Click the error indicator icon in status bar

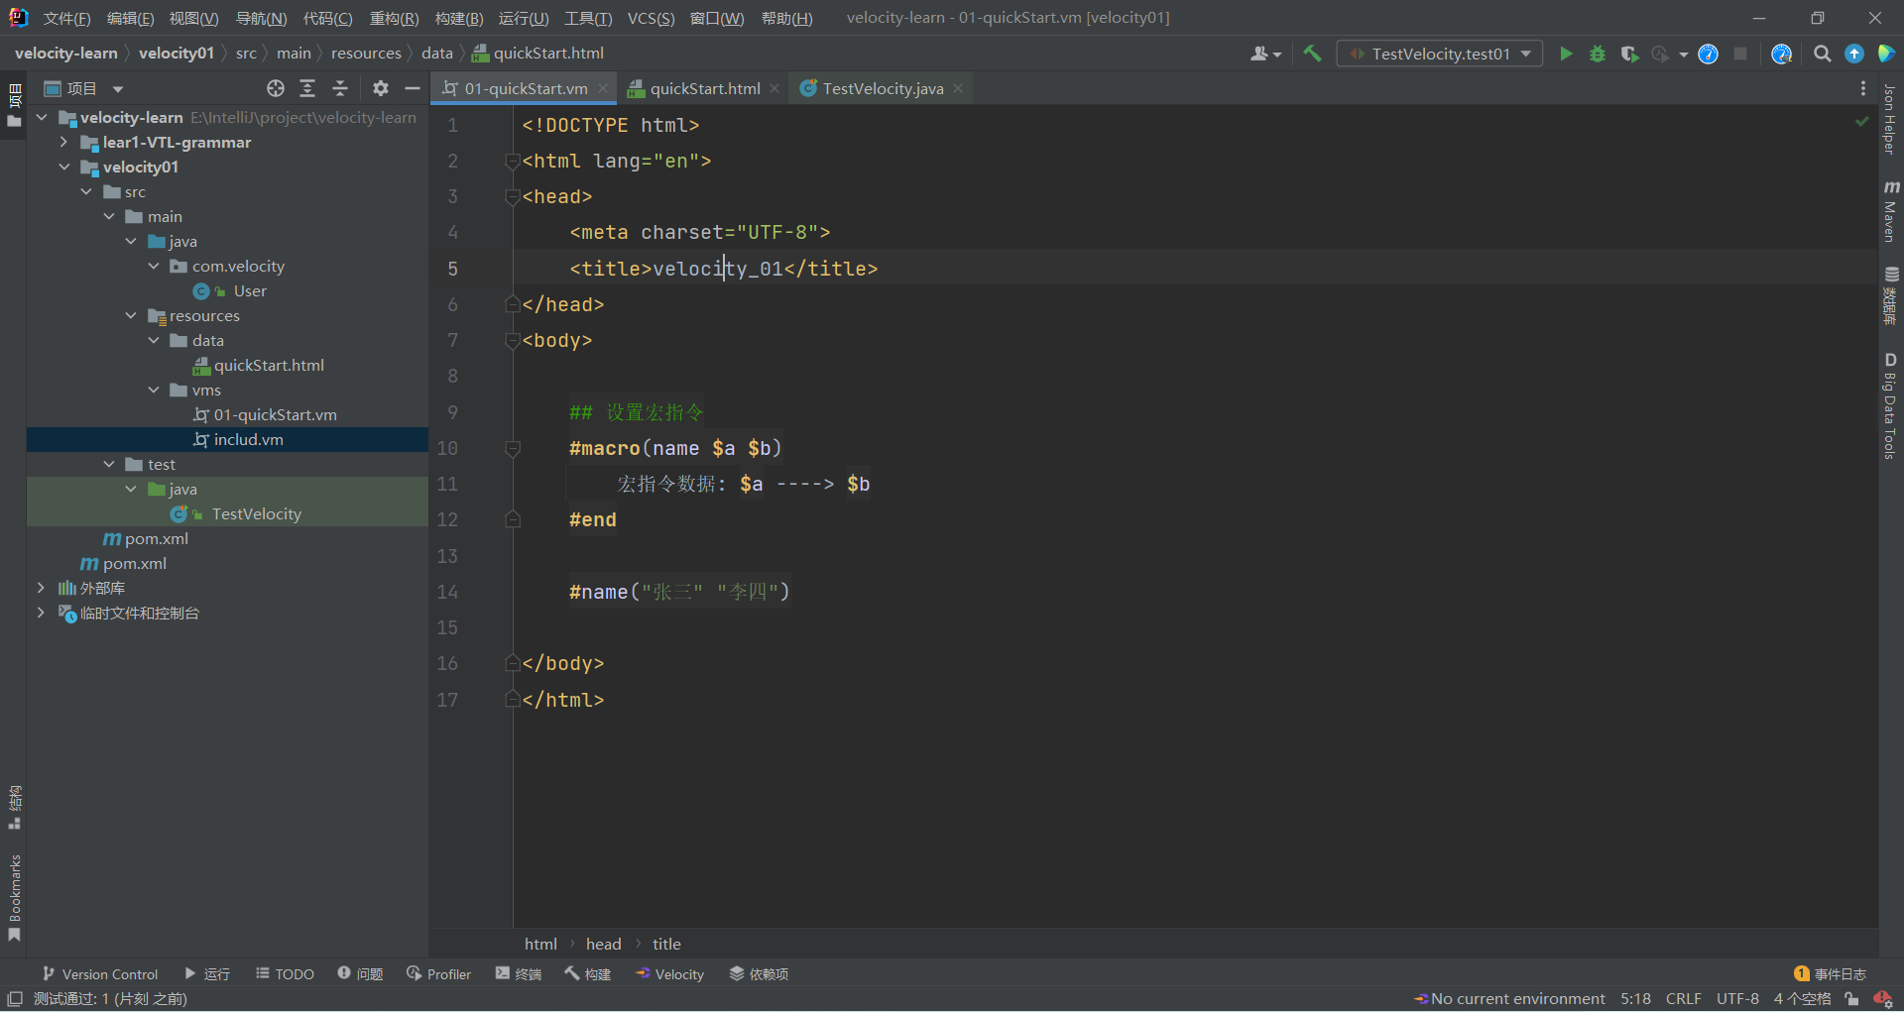point(1882,999)
